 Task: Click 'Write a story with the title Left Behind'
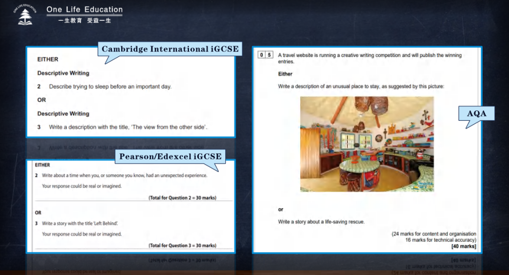[x=80, y=223]
